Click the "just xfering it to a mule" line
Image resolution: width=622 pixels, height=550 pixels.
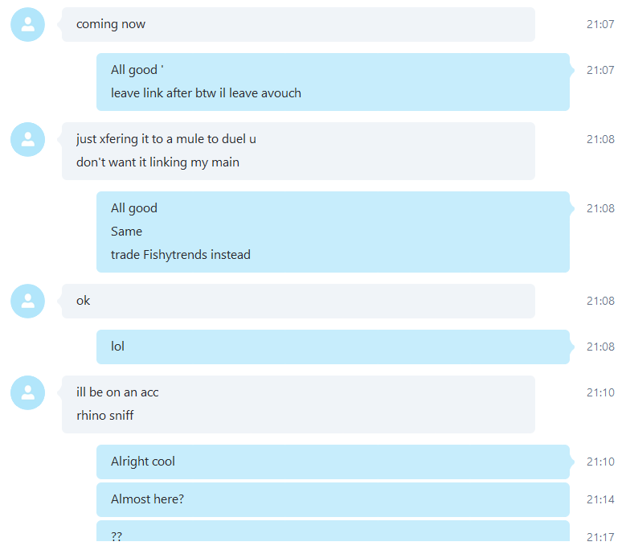tap(166, 139)
